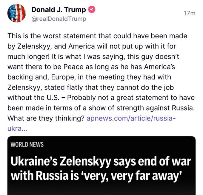Click the line starting "much longer! It is what"
203x195 pixels.
pyautogui.click(x=93, y=57)
